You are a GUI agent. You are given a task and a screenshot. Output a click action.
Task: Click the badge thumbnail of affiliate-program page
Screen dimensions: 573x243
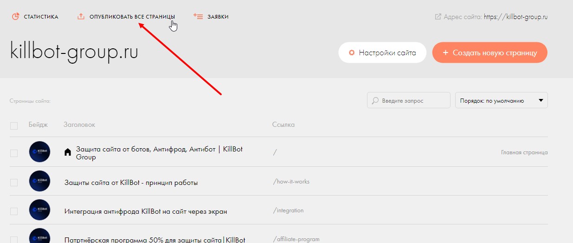coord(39,236)
